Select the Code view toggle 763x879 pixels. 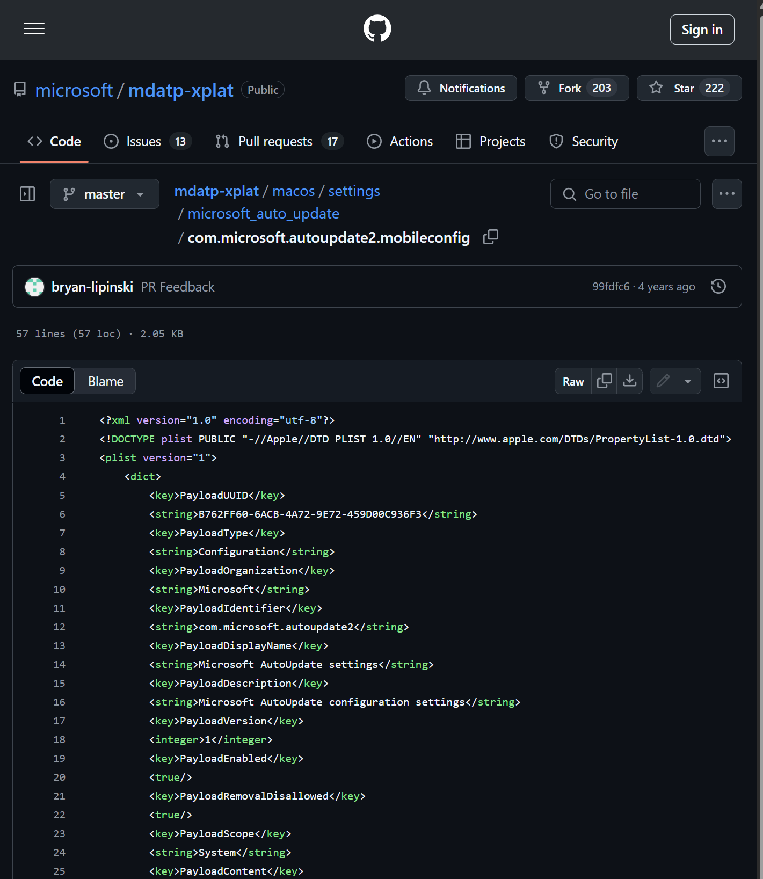click(47, 381)
